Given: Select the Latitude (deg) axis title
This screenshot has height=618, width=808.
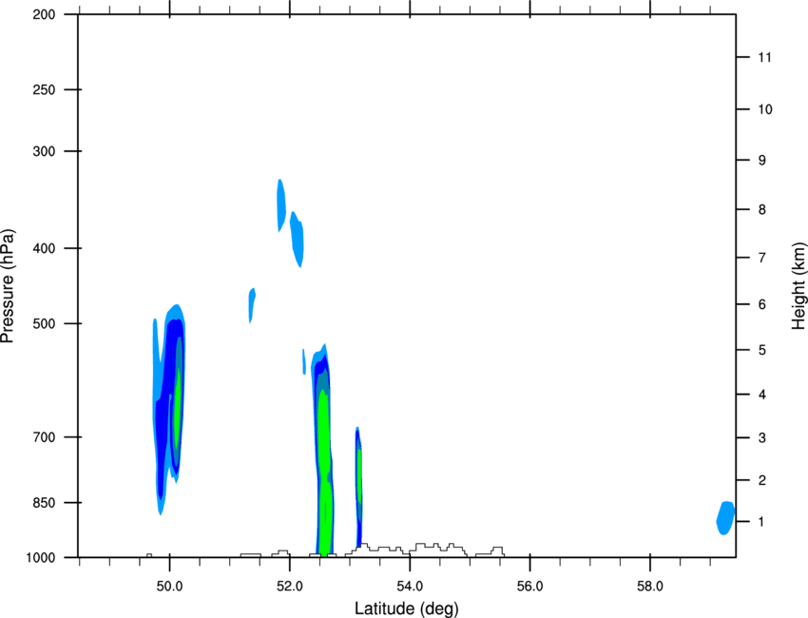Looking at the screenshot, I should 407,608.
